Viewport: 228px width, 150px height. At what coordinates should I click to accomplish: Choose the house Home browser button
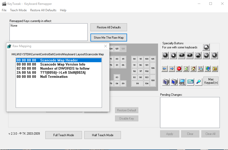pyautogui.click(x=193, y=69)
